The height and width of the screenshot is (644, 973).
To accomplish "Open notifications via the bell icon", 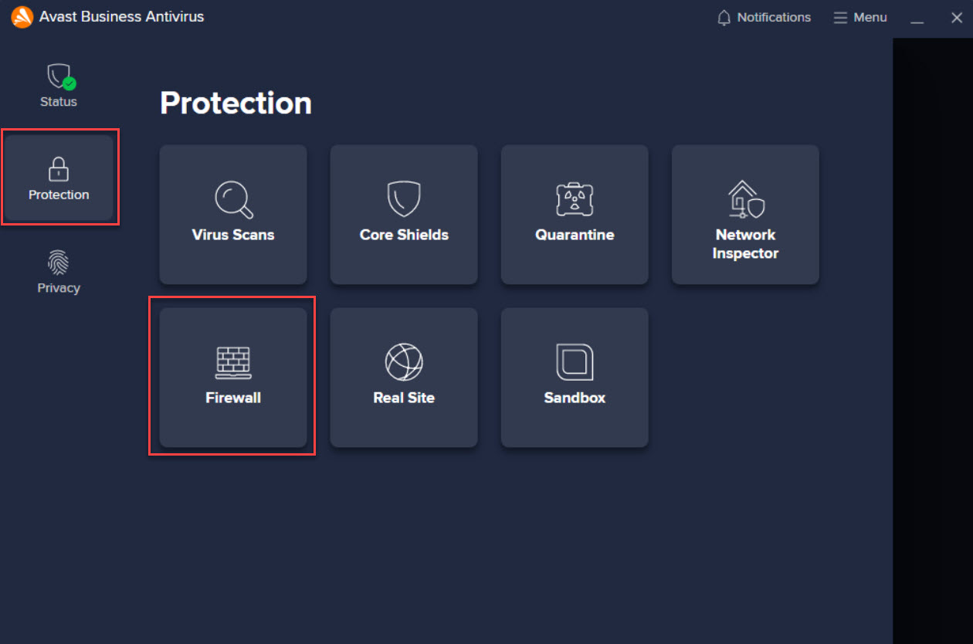I will pyautogui.click(x=724, y=17).
